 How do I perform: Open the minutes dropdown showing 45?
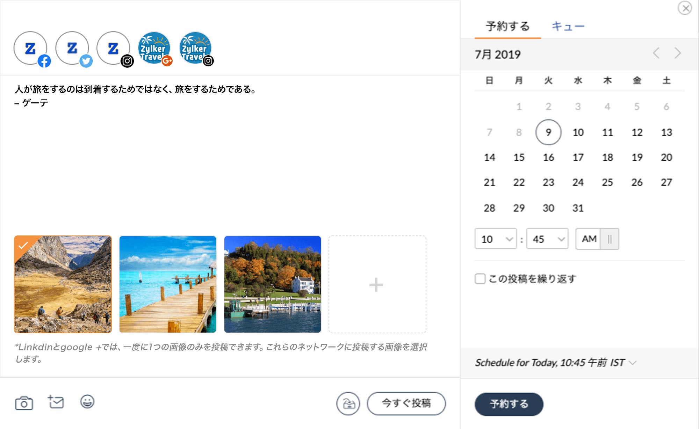(x=547, y=239)
